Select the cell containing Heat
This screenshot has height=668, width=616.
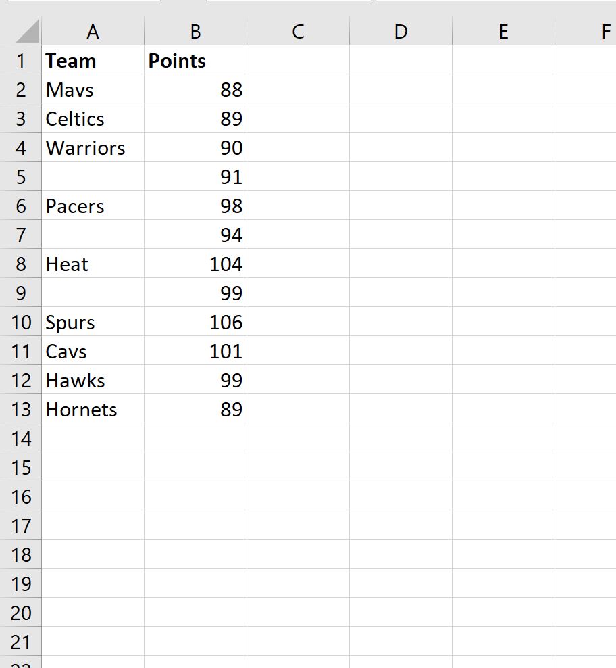93,264
